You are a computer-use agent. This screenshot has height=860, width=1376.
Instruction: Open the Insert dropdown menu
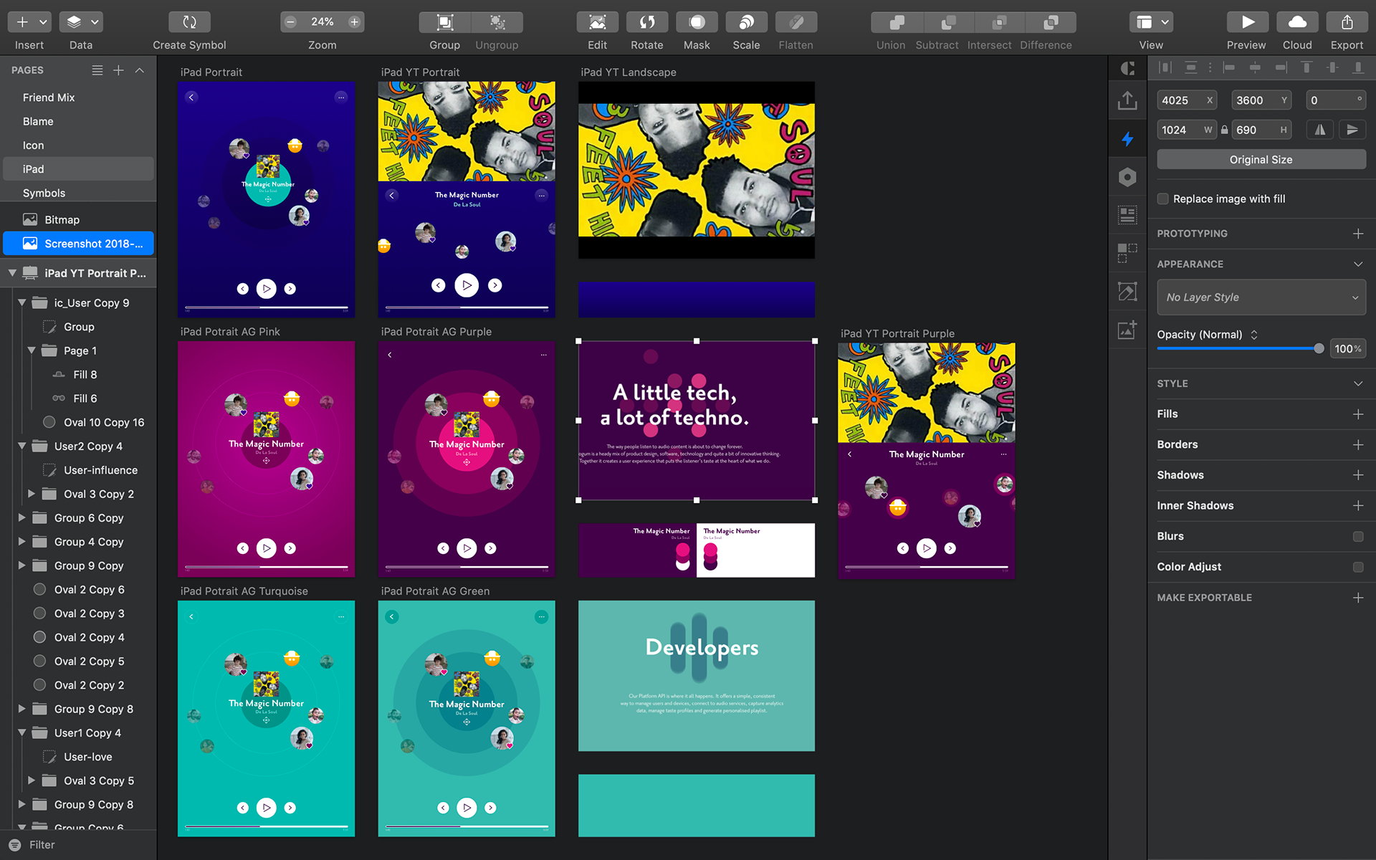point(29,22)
